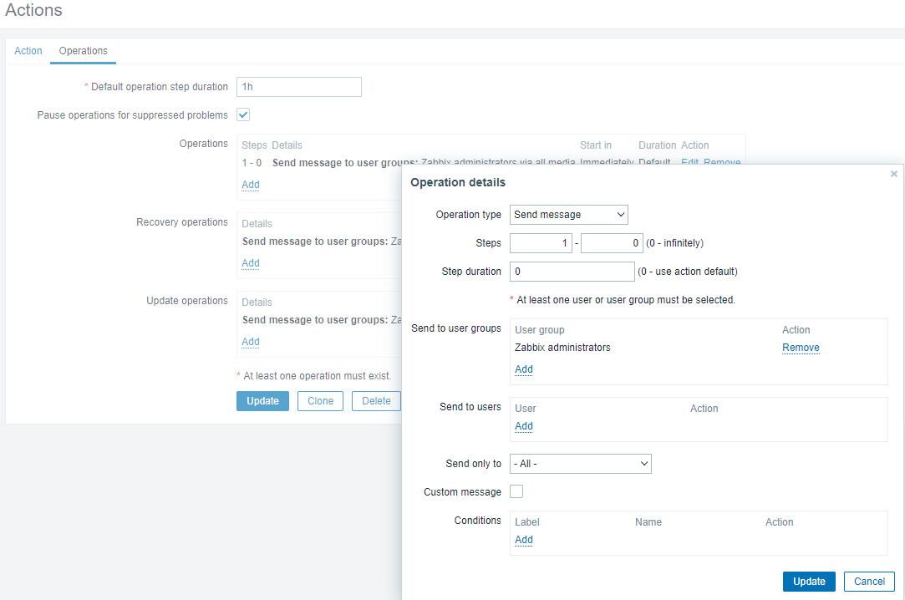Open the Operation type dropdown
Image resolution: width=905 pixels, height=600 pixels.
click(568, 215)
